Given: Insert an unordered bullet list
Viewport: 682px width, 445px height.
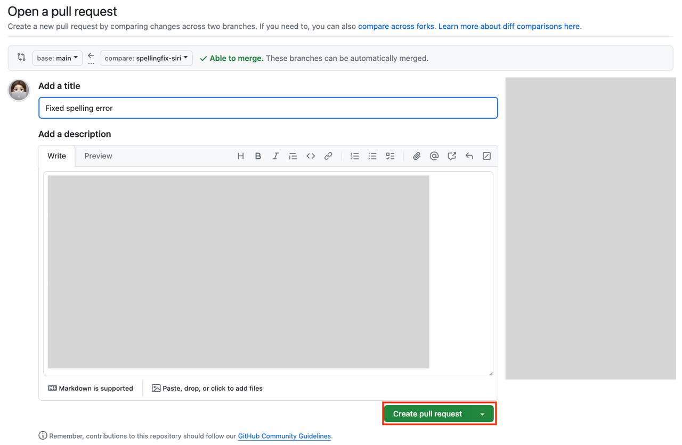Looking at the screenshot, I should (x=372, y=156).
